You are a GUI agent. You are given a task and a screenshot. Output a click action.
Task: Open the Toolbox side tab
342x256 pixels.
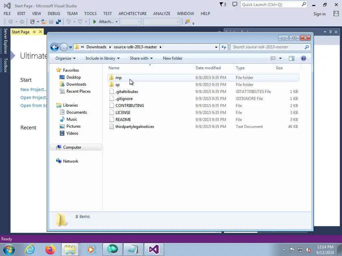pyautogui.click(x=5, y=65)
